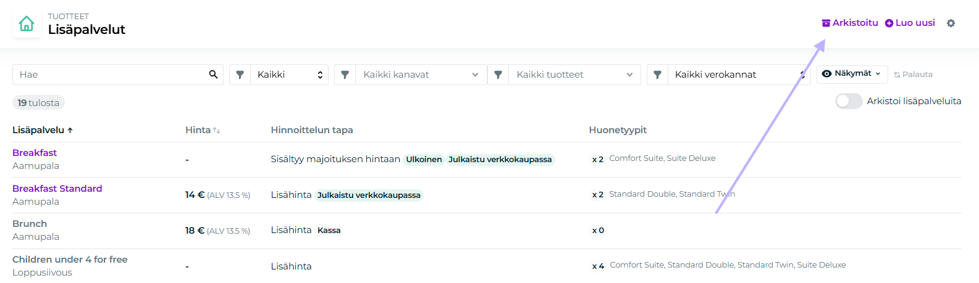The height and width of the screenshot is (283, 979).
Task: Click the Palauta reset button
Action: (913, 75)
